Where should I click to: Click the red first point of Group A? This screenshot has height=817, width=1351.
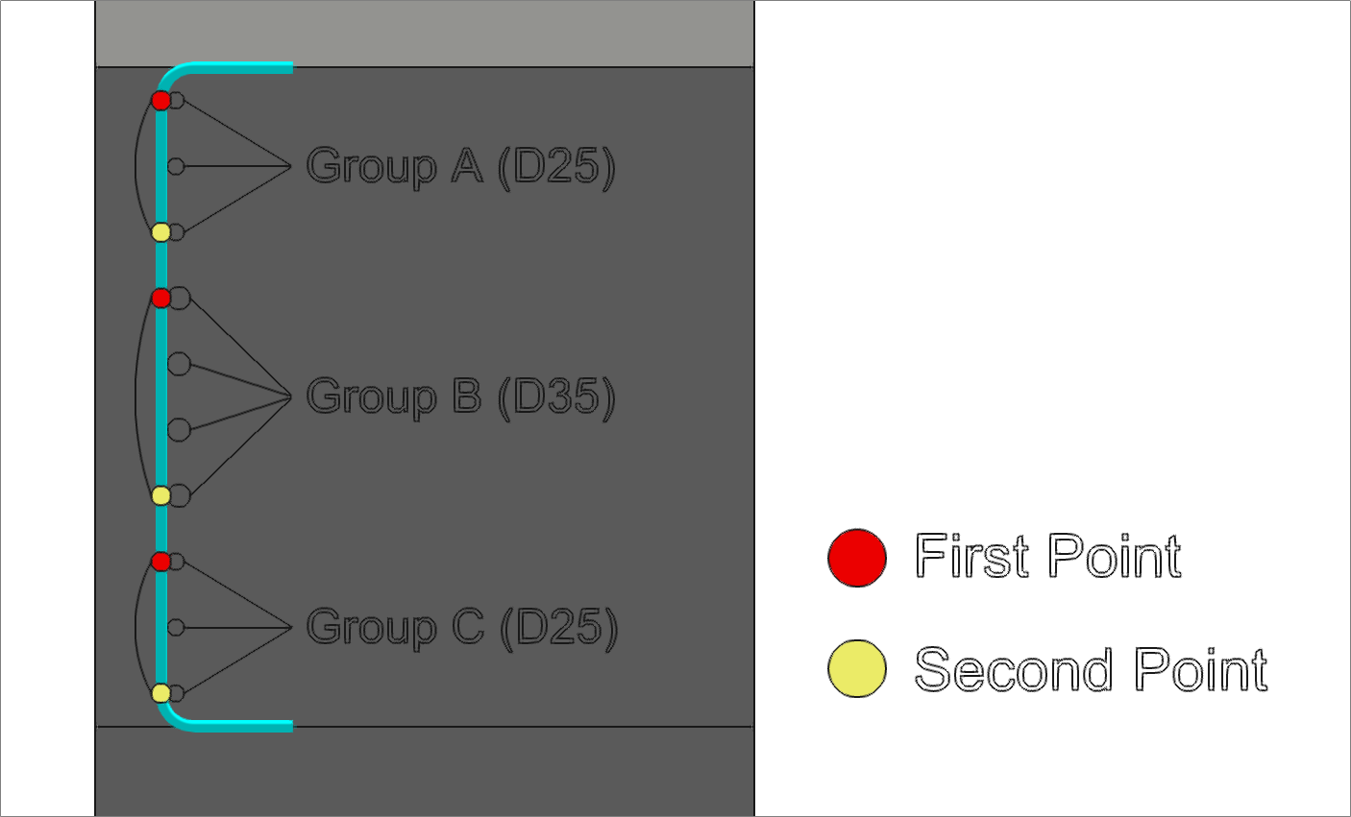161,100
